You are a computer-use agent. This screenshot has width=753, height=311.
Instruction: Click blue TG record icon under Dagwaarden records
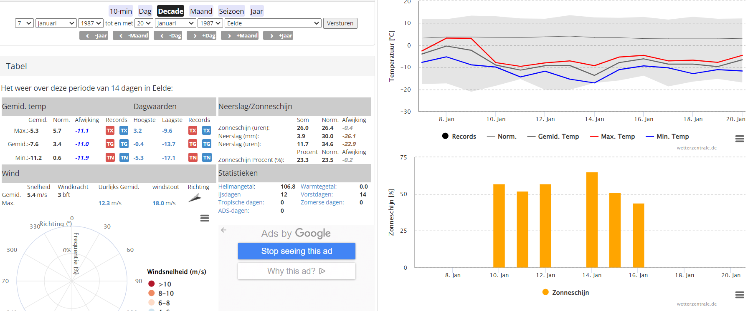207,144
